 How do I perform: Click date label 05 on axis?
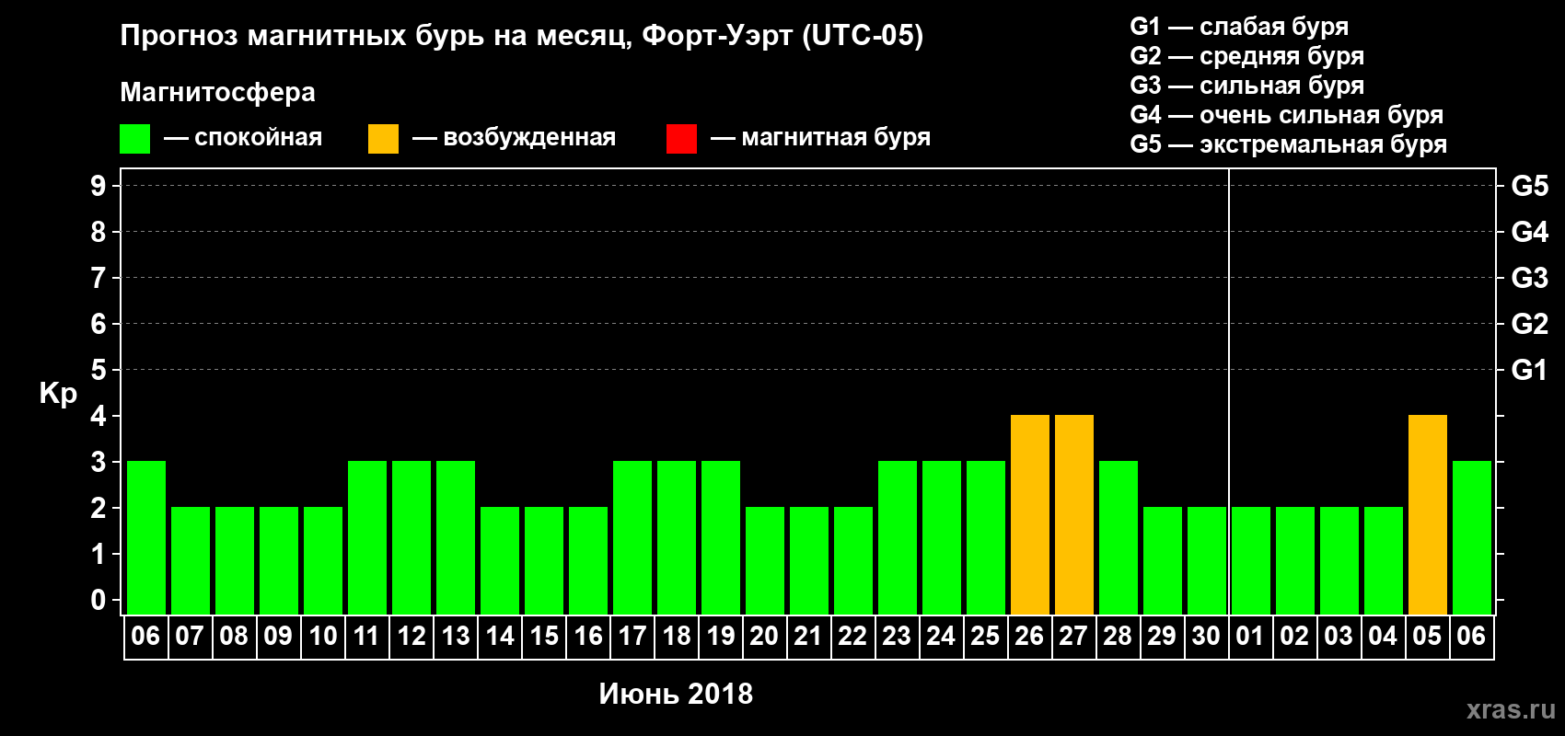tap(1427, 637)
